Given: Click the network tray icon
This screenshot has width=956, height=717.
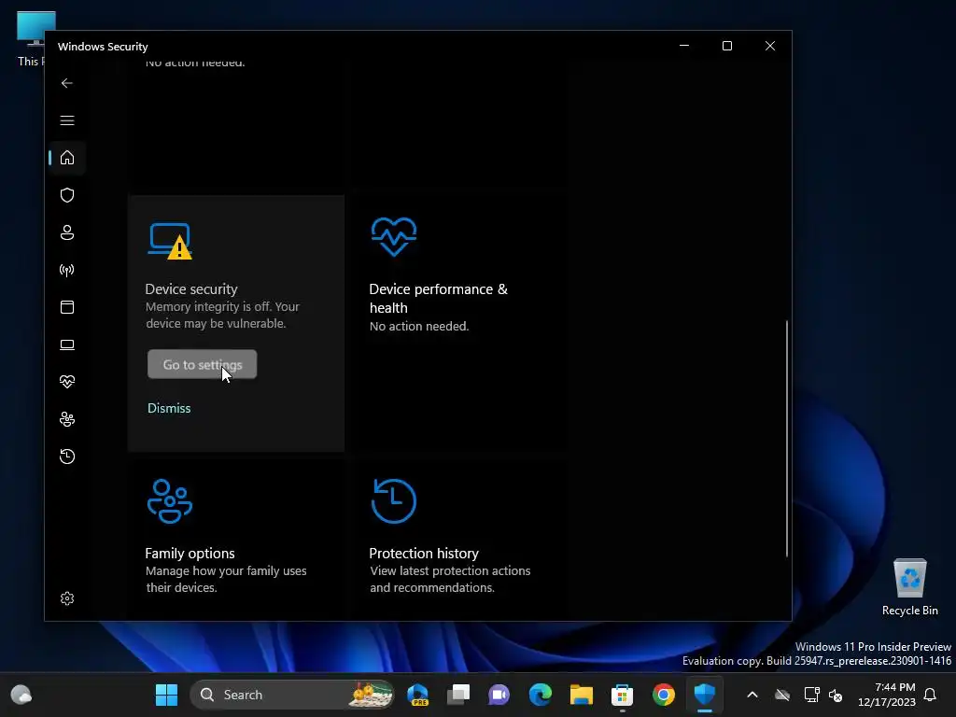Looking at the screenshot, I should [811, 695].
